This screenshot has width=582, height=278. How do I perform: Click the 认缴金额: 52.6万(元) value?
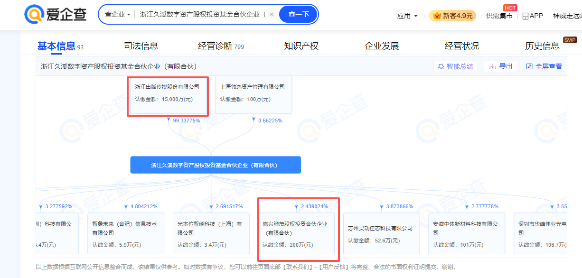click(x=374, y=241)
